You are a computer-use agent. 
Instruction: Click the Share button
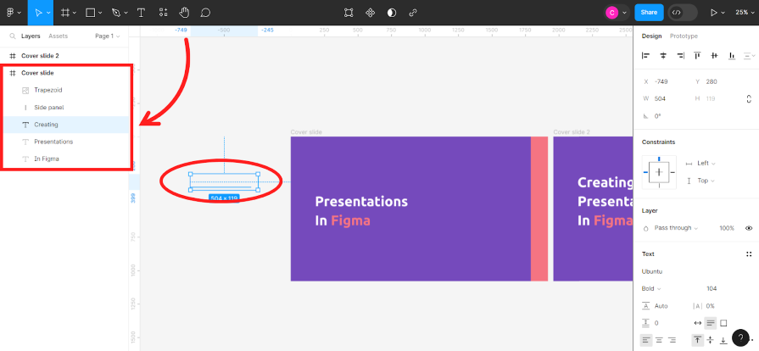(649, 13)
